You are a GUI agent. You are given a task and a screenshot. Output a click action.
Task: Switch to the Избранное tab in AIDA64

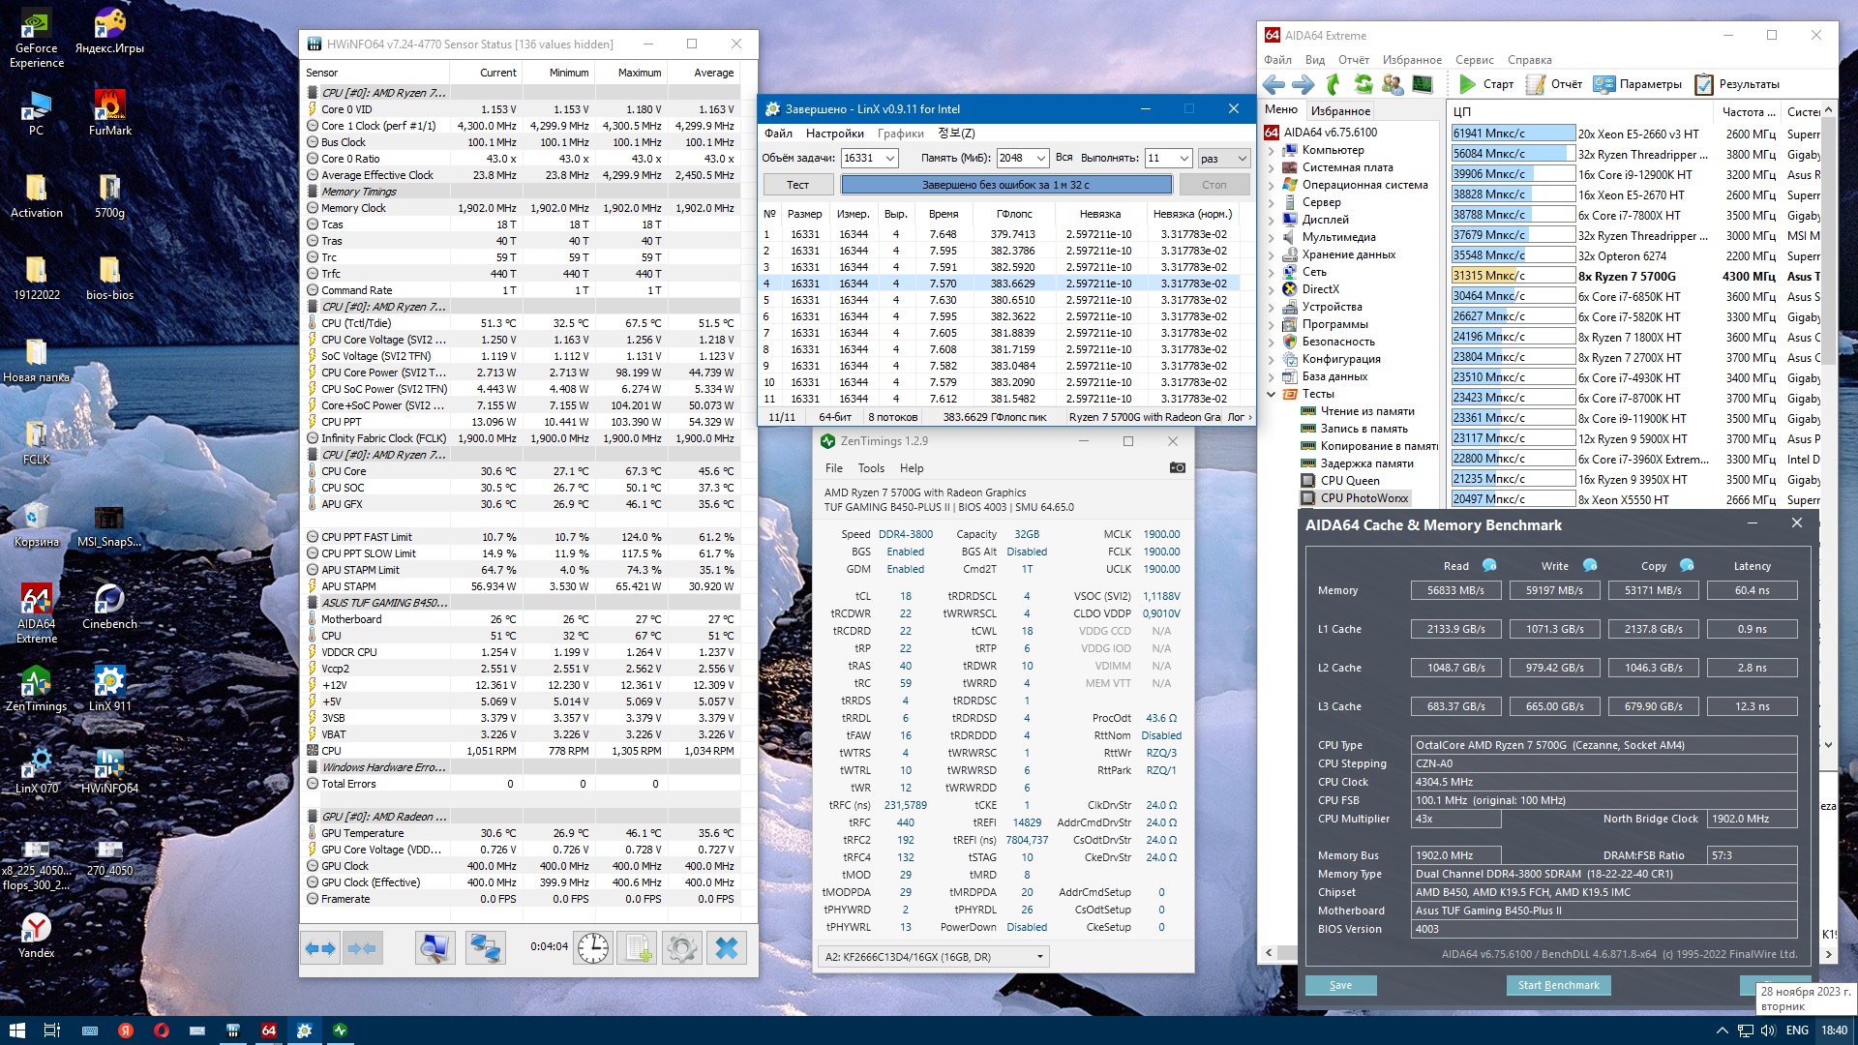click(x=1340, y=110)
